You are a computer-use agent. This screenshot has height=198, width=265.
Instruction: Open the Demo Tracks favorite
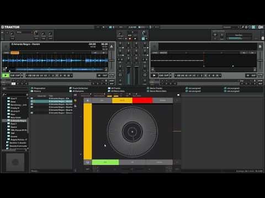coord(155,88)
